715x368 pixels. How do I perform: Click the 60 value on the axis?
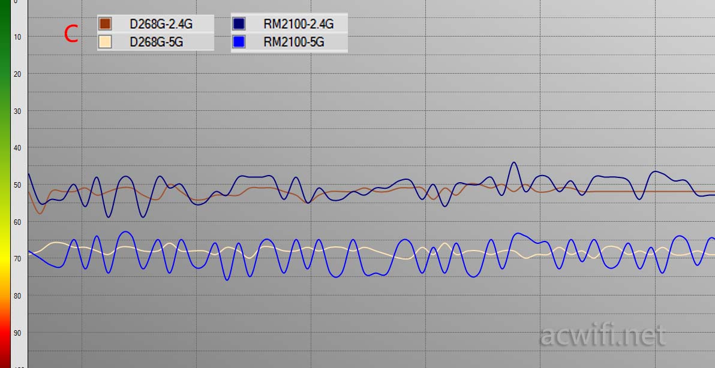tap(17, 222)
